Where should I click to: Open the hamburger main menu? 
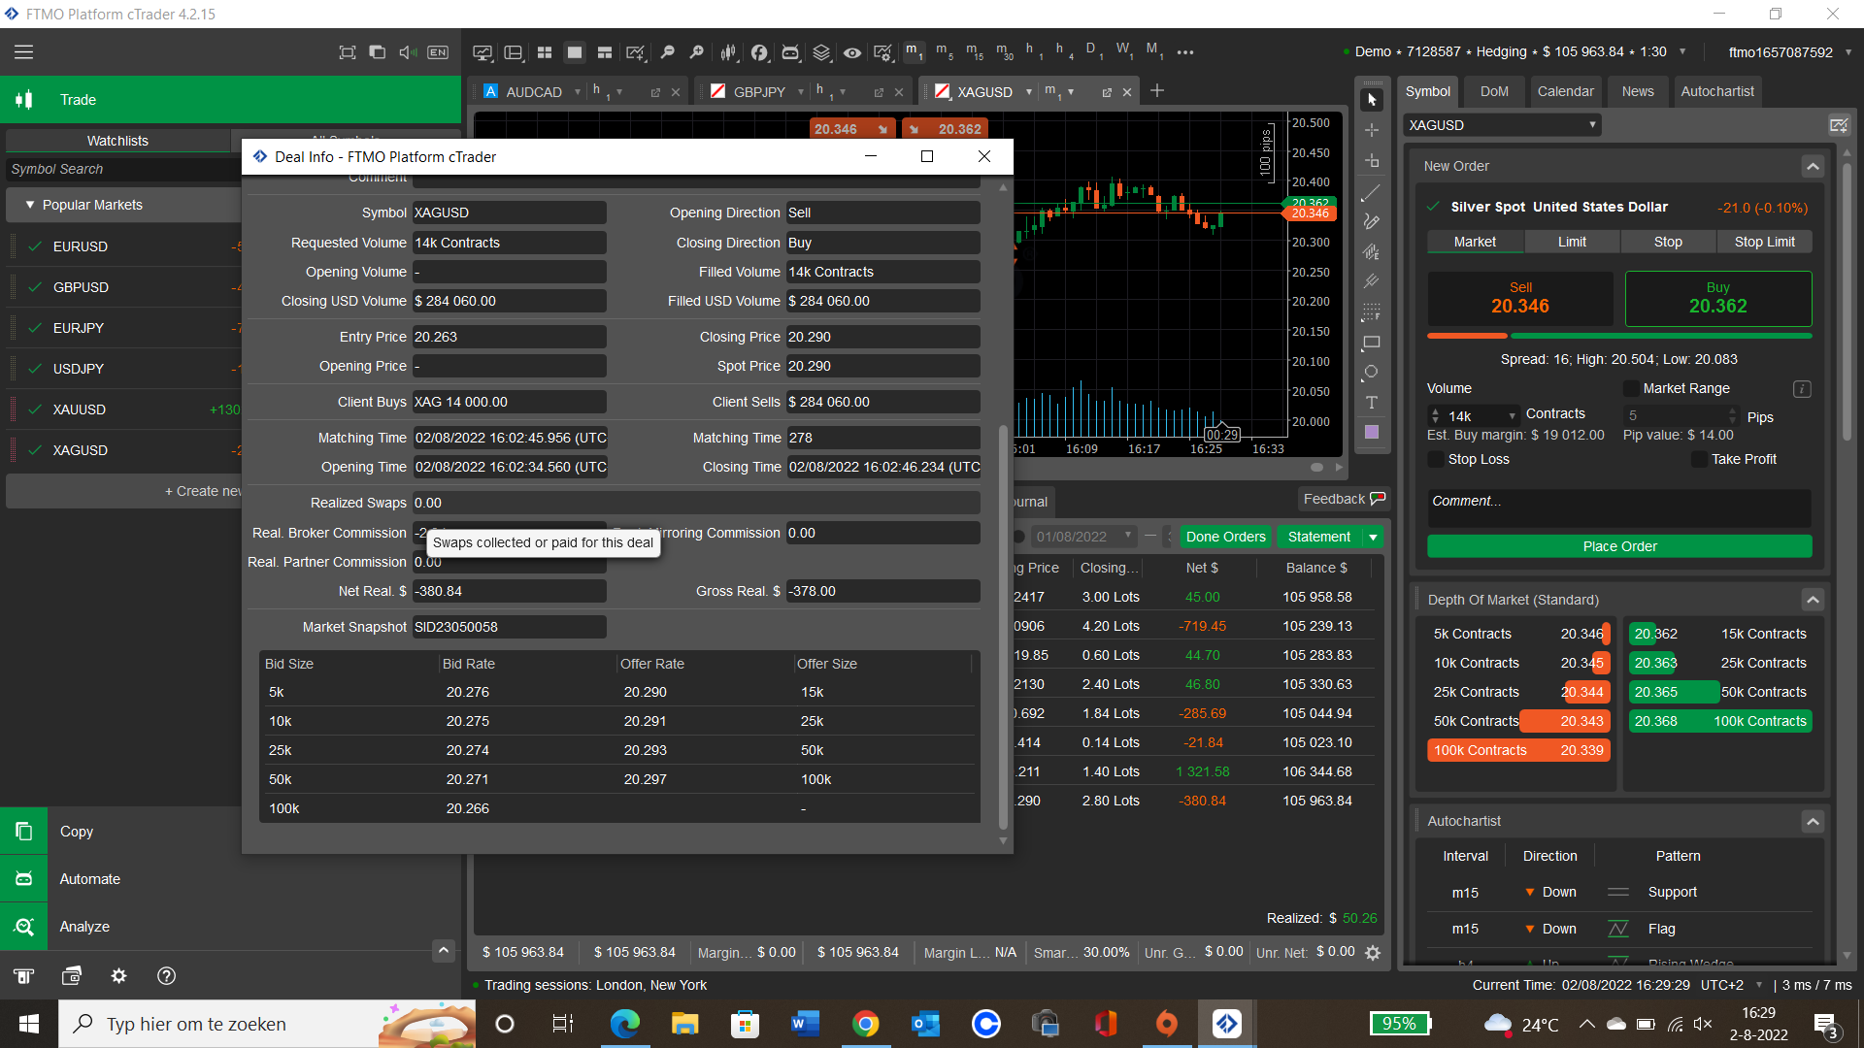pos(24,52)
